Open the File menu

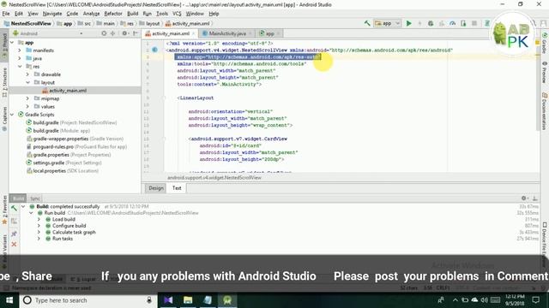point(6,14)
